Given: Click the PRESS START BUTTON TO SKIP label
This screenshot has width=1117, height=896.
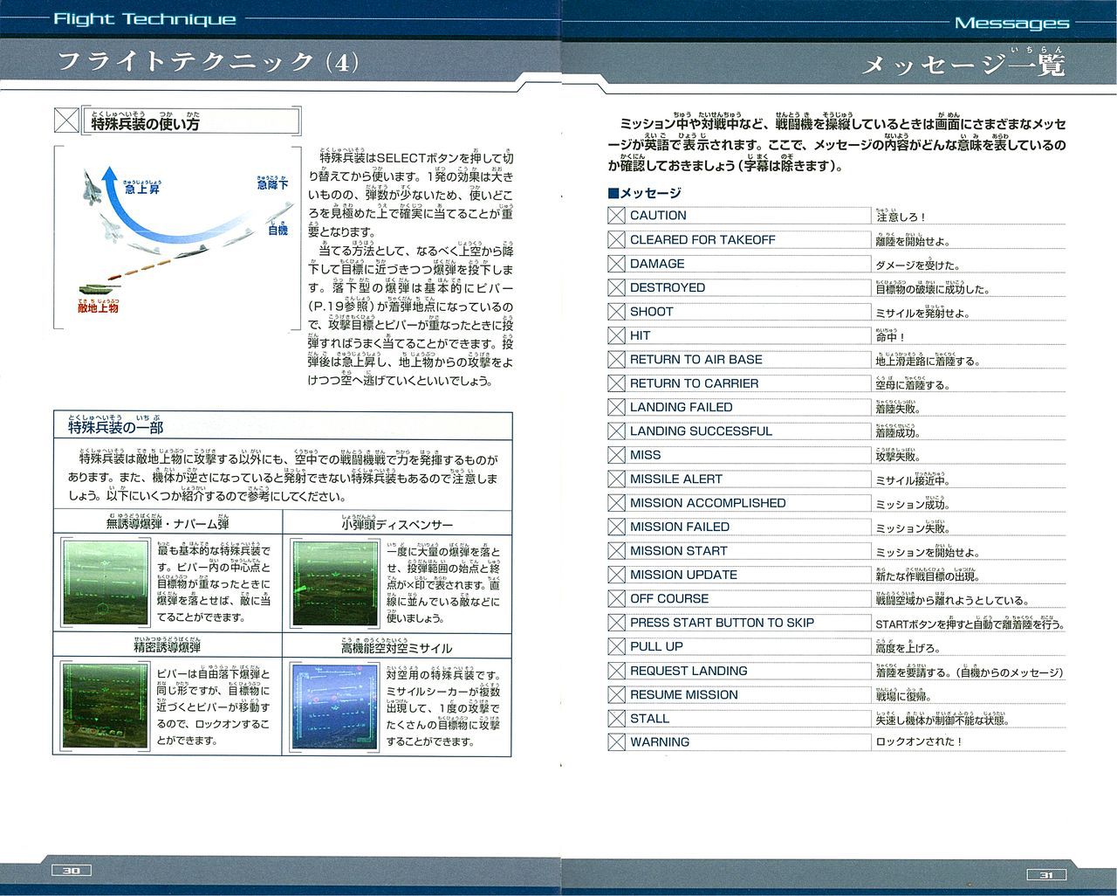Looking at the screenshot, I should click(x=722, y=623).
